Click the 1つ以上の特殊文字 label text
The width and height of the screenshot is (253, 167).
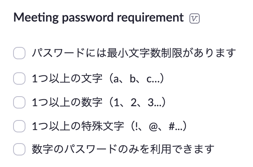(x=78, y=126)
